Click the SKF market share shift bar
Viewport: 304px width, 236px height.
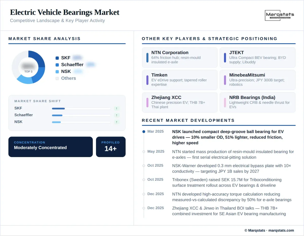[58, 108]
